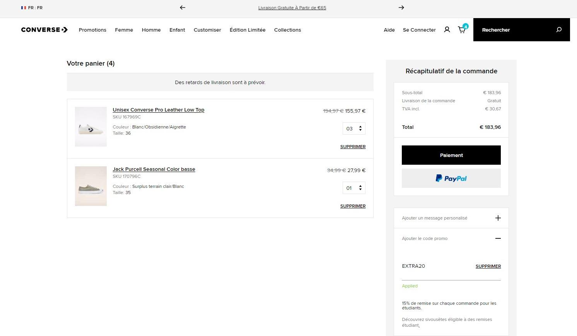Click the delivery delay notice text

(x=220, y=82)
